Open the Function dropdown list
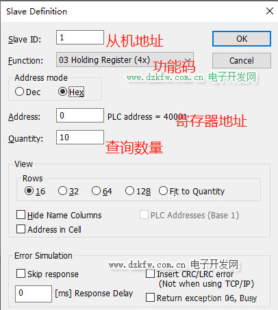The width and height of the screenshot is (278, 310). pos(125,60)
